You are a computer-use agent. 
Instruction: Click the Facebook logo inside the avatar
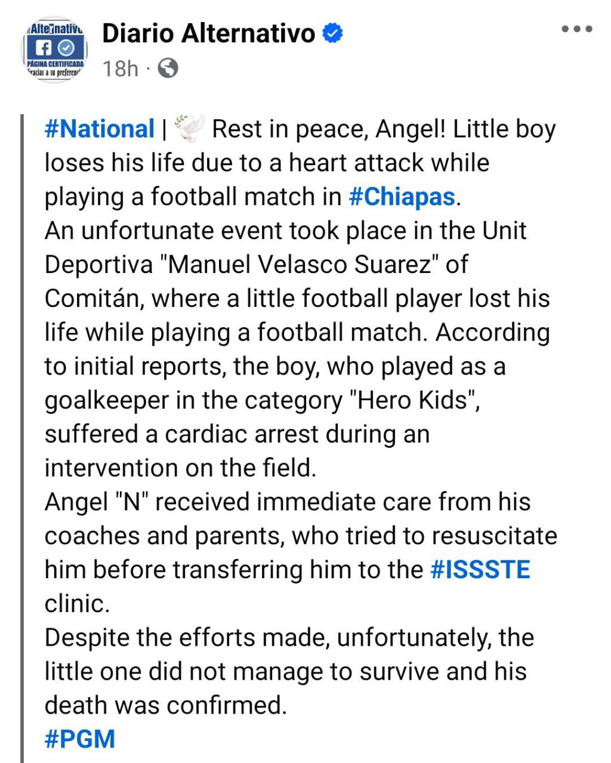tap(44, 46)
